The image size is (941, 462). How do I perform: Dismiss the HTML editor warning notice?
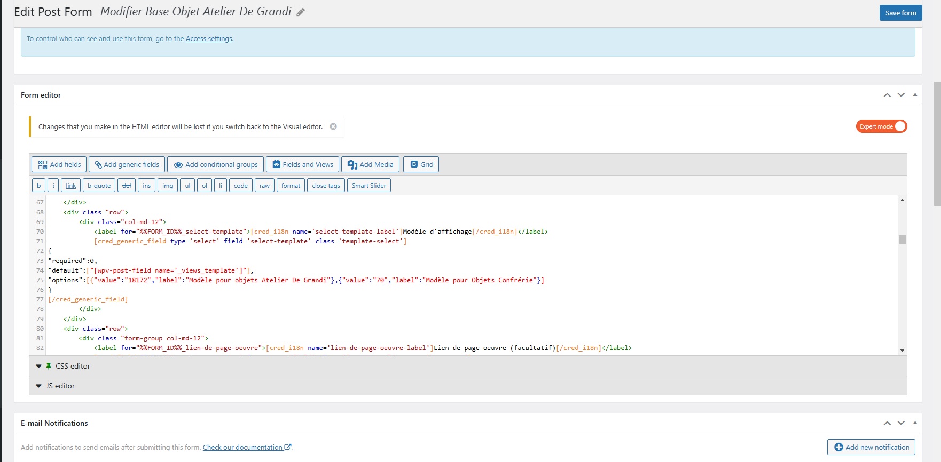333,126
